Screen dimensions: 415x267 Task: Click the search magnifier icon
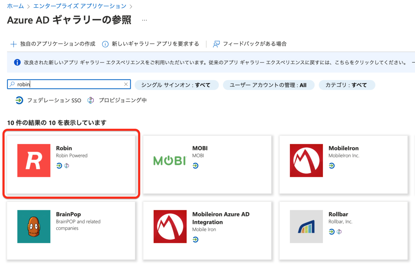pos(12,84)
